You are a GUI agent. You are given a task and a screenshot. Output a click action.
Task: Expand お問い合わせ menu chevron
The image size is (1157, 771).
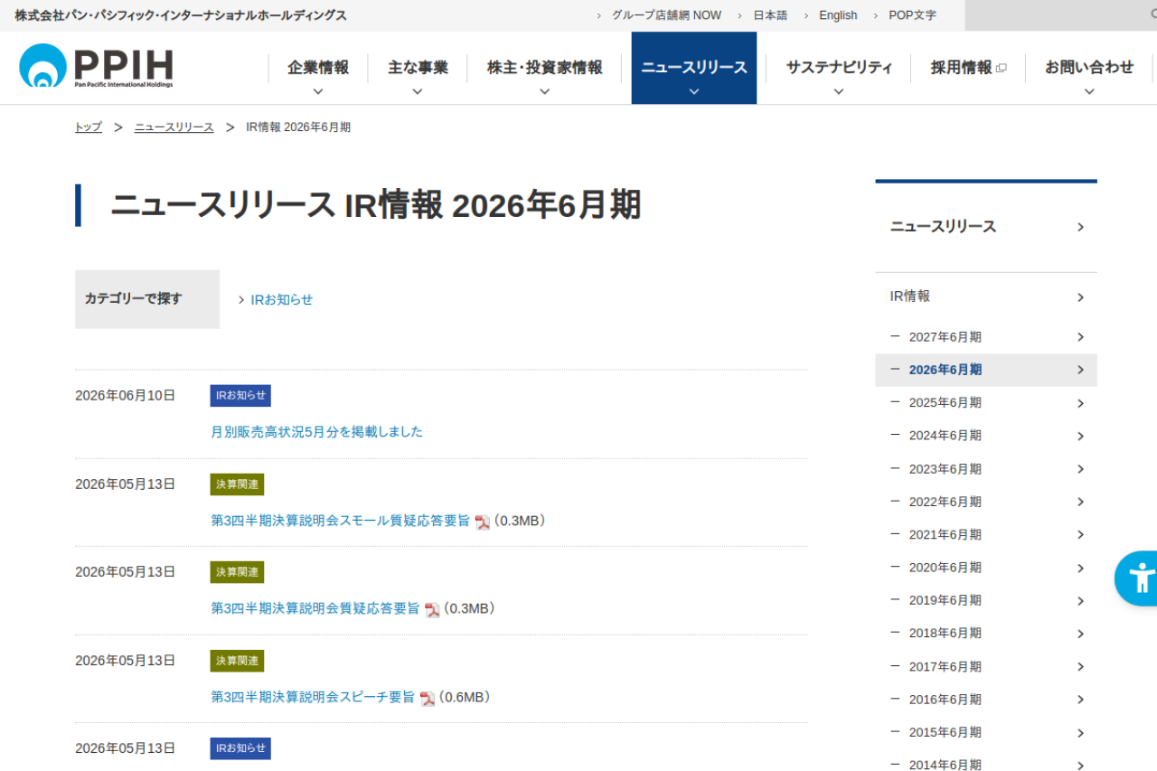[1089, 91]
